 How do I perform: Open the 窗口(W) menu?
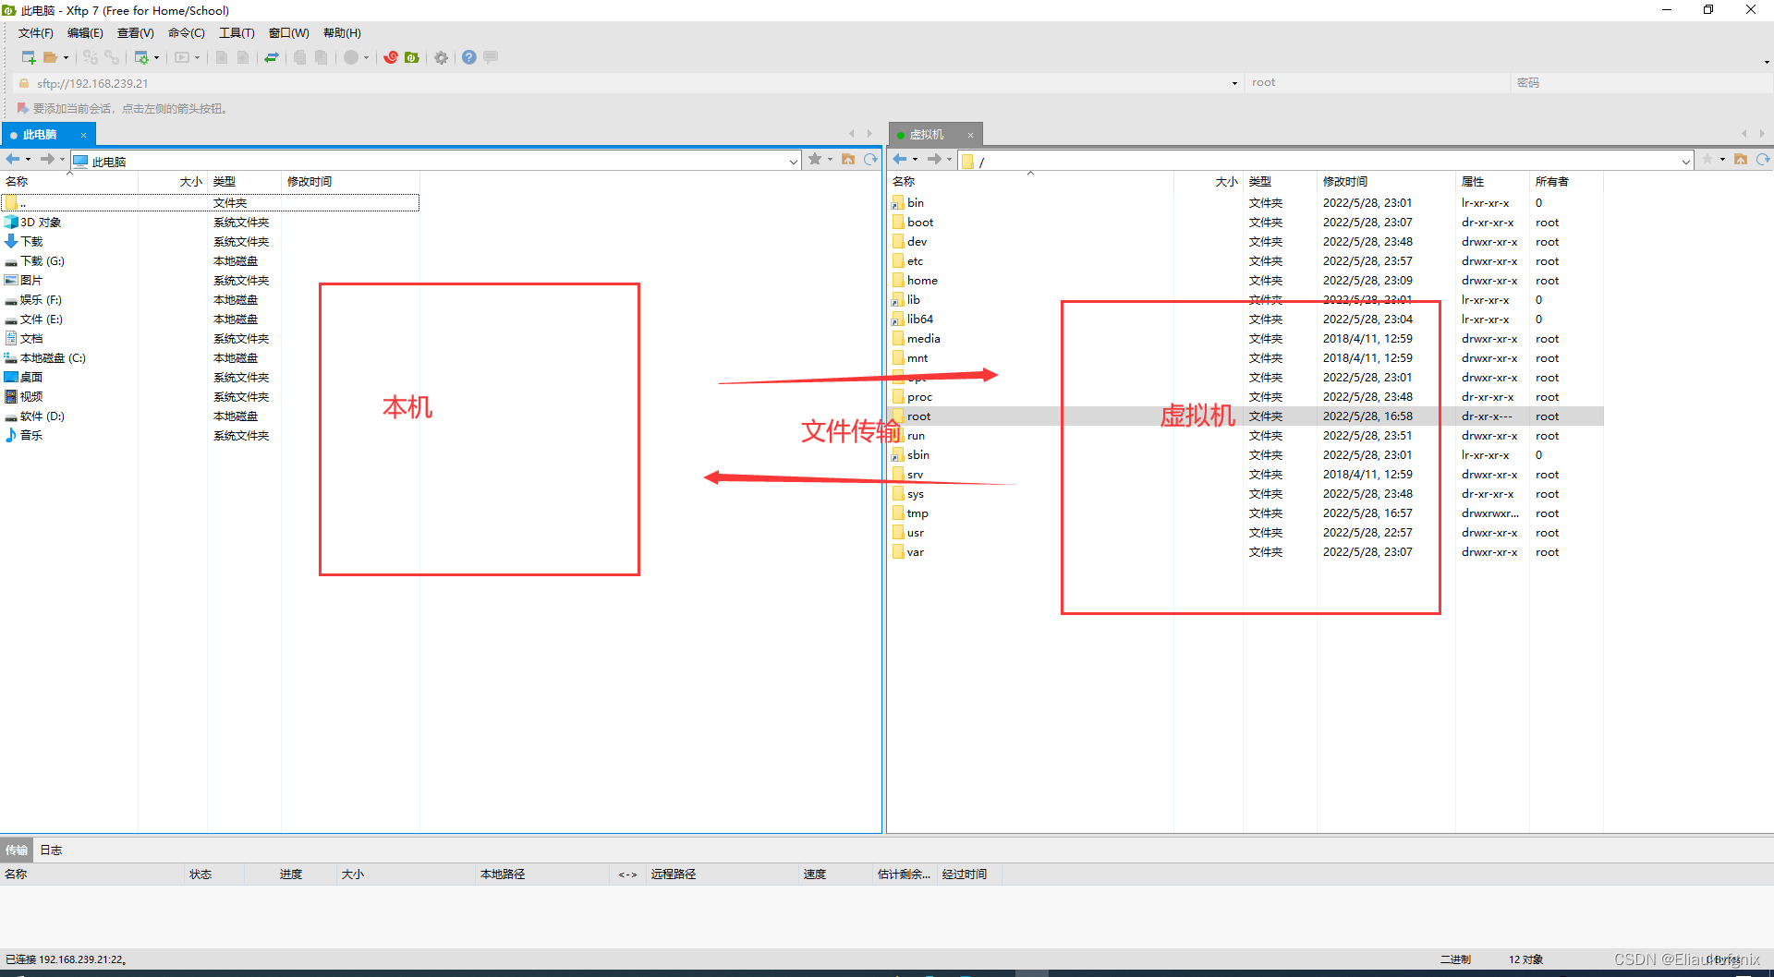click(x=289, y=33)
